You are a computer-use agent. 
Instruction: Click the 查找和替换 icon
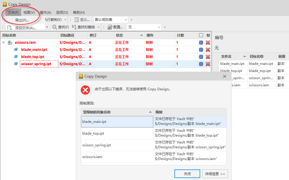tap(74, 27)
